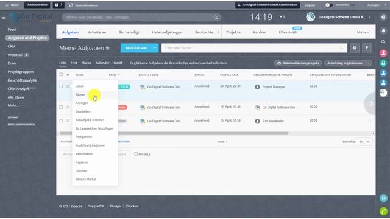Image resolution: width=390 pixels, height=219 pixels.
Task: Open dropdown arrow beside Neue Aufgabe
Action: coord(155,48)
